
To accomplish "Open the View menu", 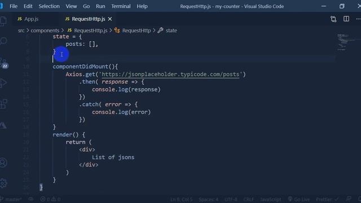I will coord(71,6).
